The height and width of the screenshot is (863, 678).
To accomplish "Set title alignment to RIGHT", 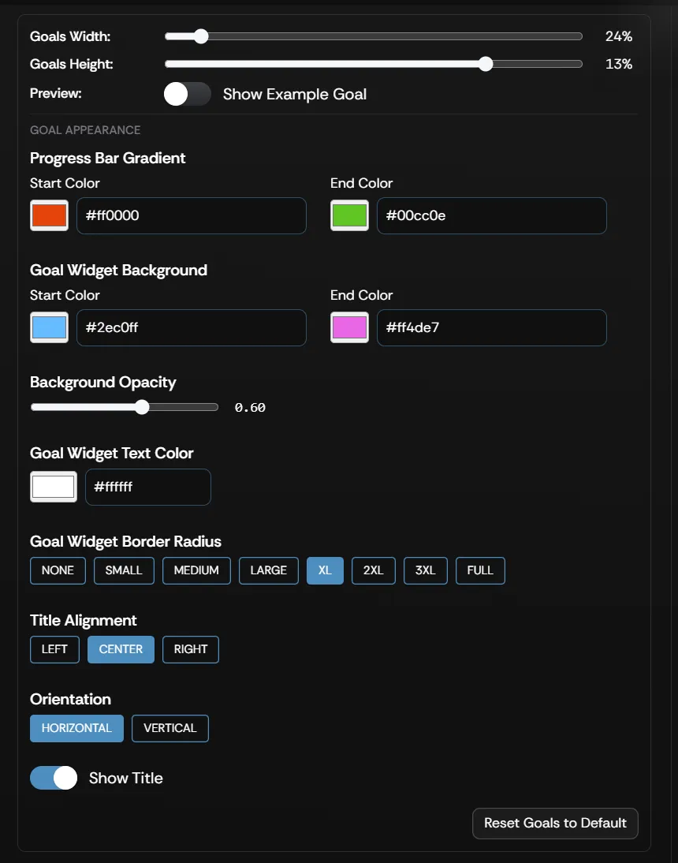I will coord(190,649).
